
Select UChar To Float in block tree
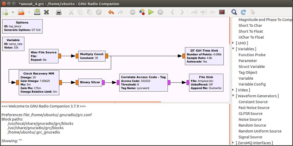tap(251, 37)
